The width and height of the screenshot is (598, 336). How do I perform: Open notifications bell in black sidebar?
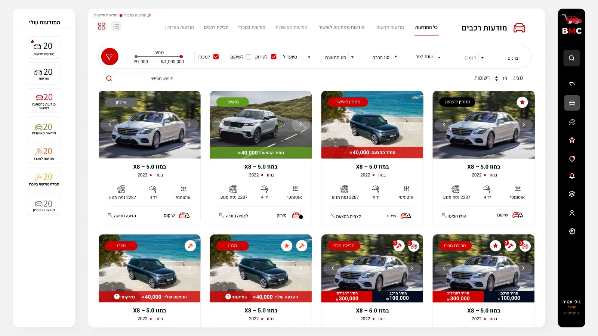tap(572, 176)
